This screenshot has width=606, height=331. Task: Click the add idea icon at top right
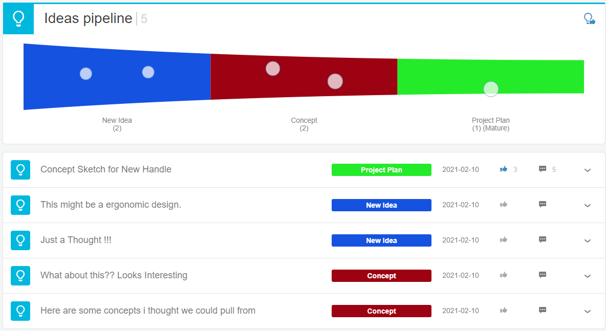(590, 18)
